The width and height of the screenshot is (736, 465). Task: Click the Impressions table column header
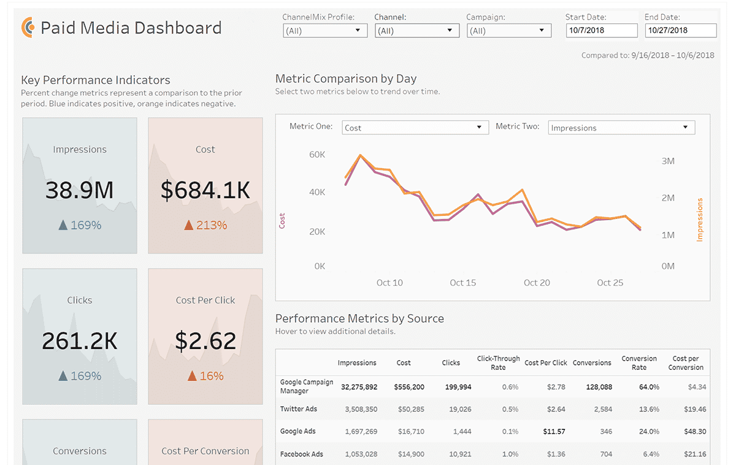pyautogui.click(x=357, y=363)
